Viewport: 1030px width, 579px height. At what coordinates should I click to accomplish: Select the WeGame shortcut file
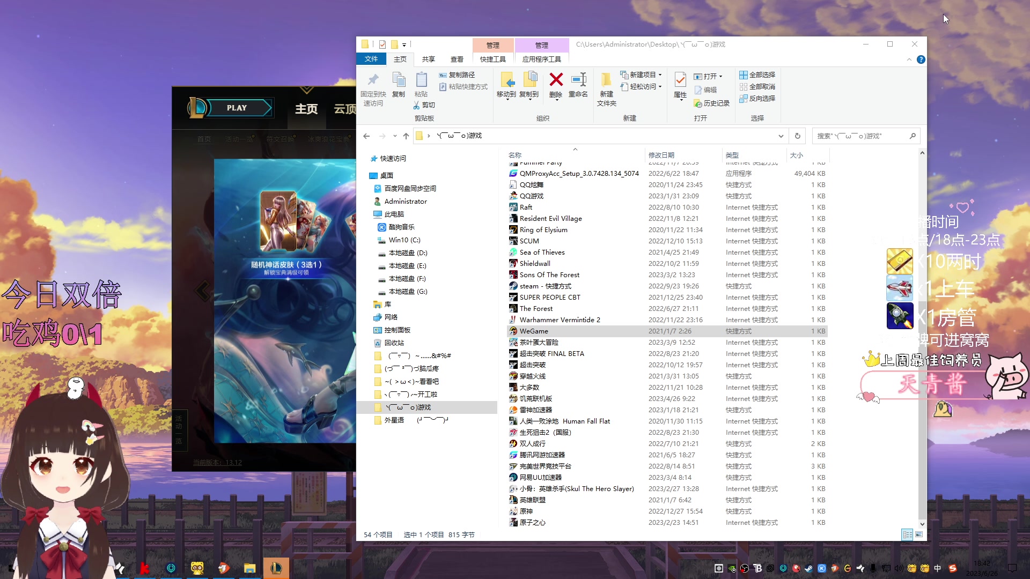coord(667,331)
